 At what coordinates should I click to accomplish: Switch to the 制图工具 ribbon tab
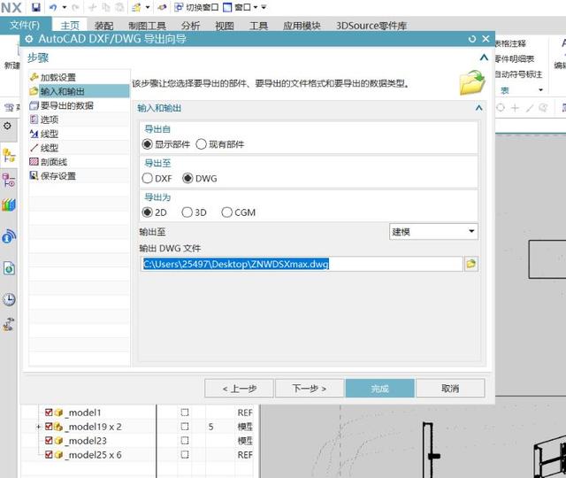tap(147, 26)
